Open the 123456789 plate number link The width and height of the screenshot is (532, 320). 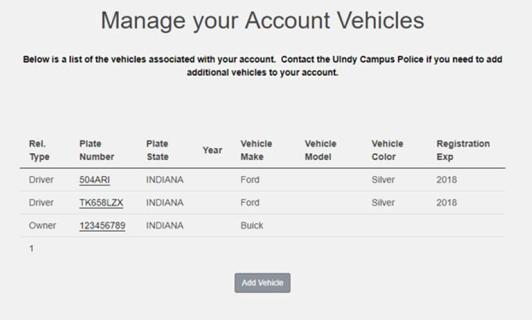(102, 226)
